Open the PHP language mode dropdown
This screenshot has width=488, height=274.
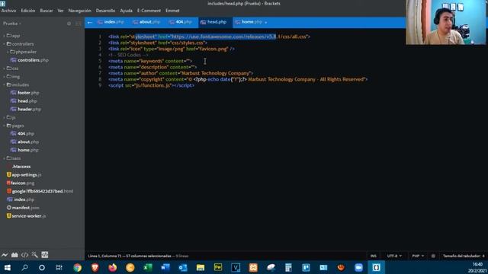[x=418, y=256]
